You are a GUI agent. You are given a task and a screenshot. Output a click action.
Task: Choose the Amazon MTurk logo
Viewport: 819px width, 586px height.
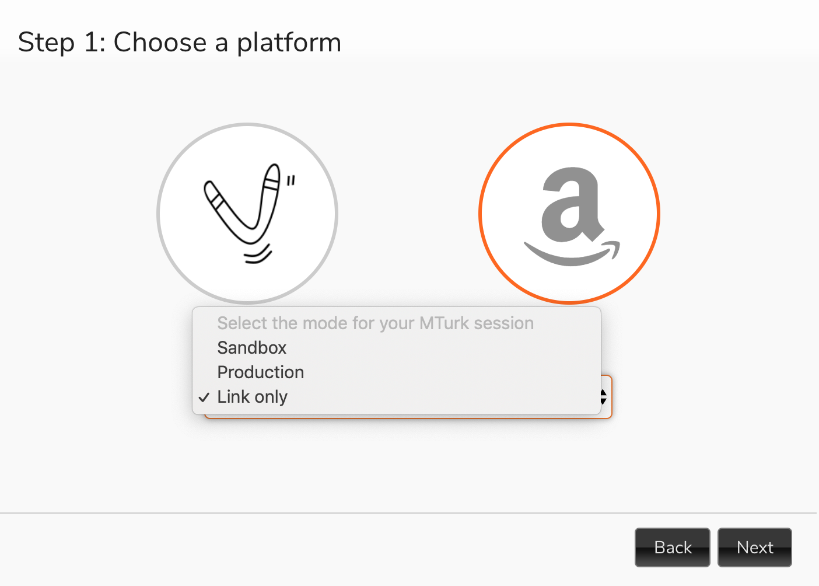coord(569,214)
